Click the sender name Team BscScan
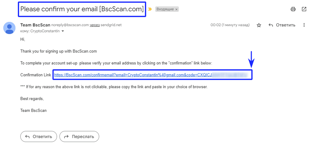This screenshot has height=149, width=312. (35, 25)
